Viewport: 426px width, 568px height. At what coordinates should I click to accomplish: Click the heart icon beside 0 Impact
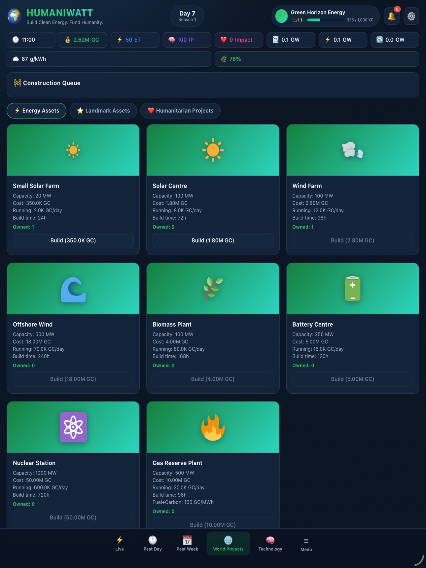tap(224, 40)
